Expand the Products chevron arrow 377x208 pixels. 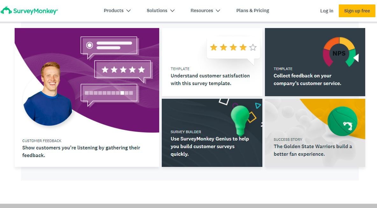pos(128,11)
